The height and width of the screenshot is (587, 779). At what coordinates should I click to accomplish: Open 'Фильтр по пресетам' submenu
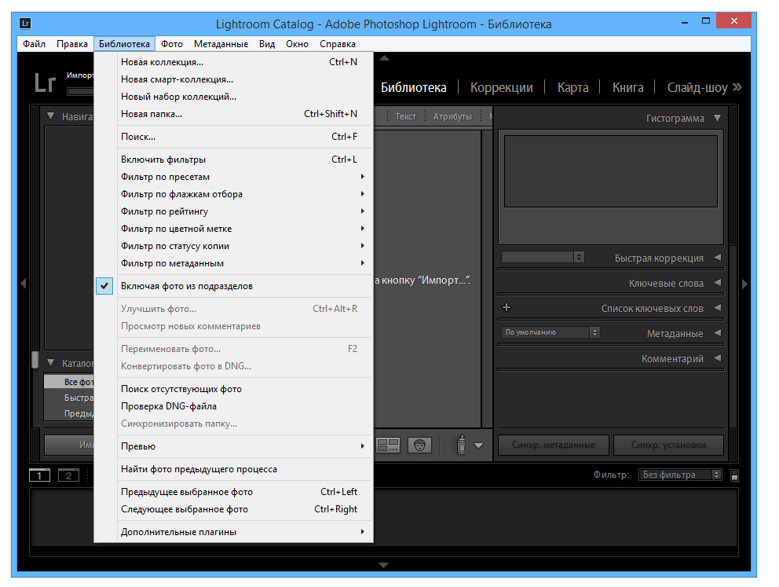(233, 177)
